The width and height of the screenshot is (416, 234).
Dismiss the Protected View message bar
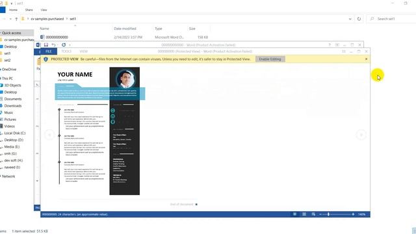[366, 59]
